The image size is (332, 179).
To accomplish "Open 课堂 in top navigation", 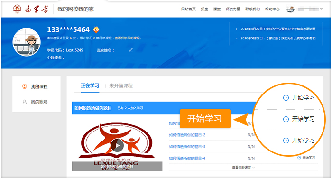I will tap(217, 9).
